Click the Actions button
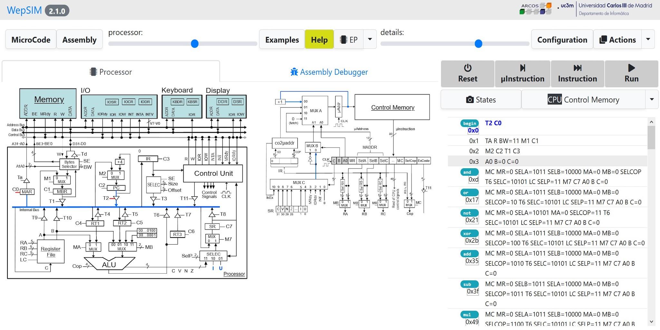Image resolution: width=660 pixels, height=330 pixels. pos(617,40)
